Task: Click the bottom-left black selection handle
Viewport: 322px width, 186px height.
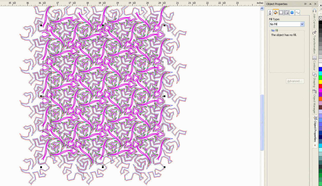Action: tap(41, 167)
